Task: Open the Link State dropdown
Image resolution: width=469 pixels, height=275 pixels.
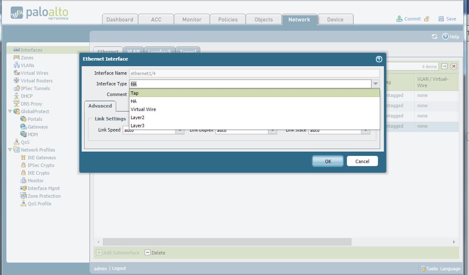Action: (366, 131)
